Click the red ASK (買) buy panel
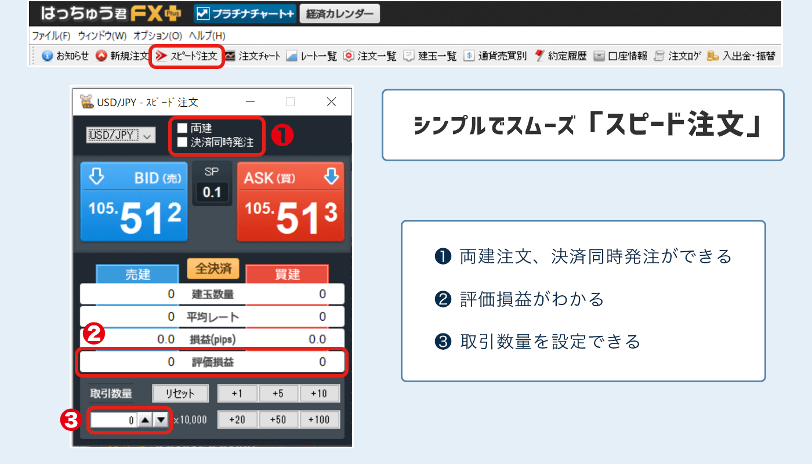This screenshot has height=464, width=812. click(291, 201)
